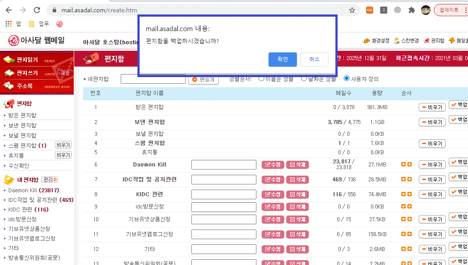468x265 pixels.
Task: Select 날짜순 정렬 radio button
Action: pyautogui.click(x=304, y=79)
